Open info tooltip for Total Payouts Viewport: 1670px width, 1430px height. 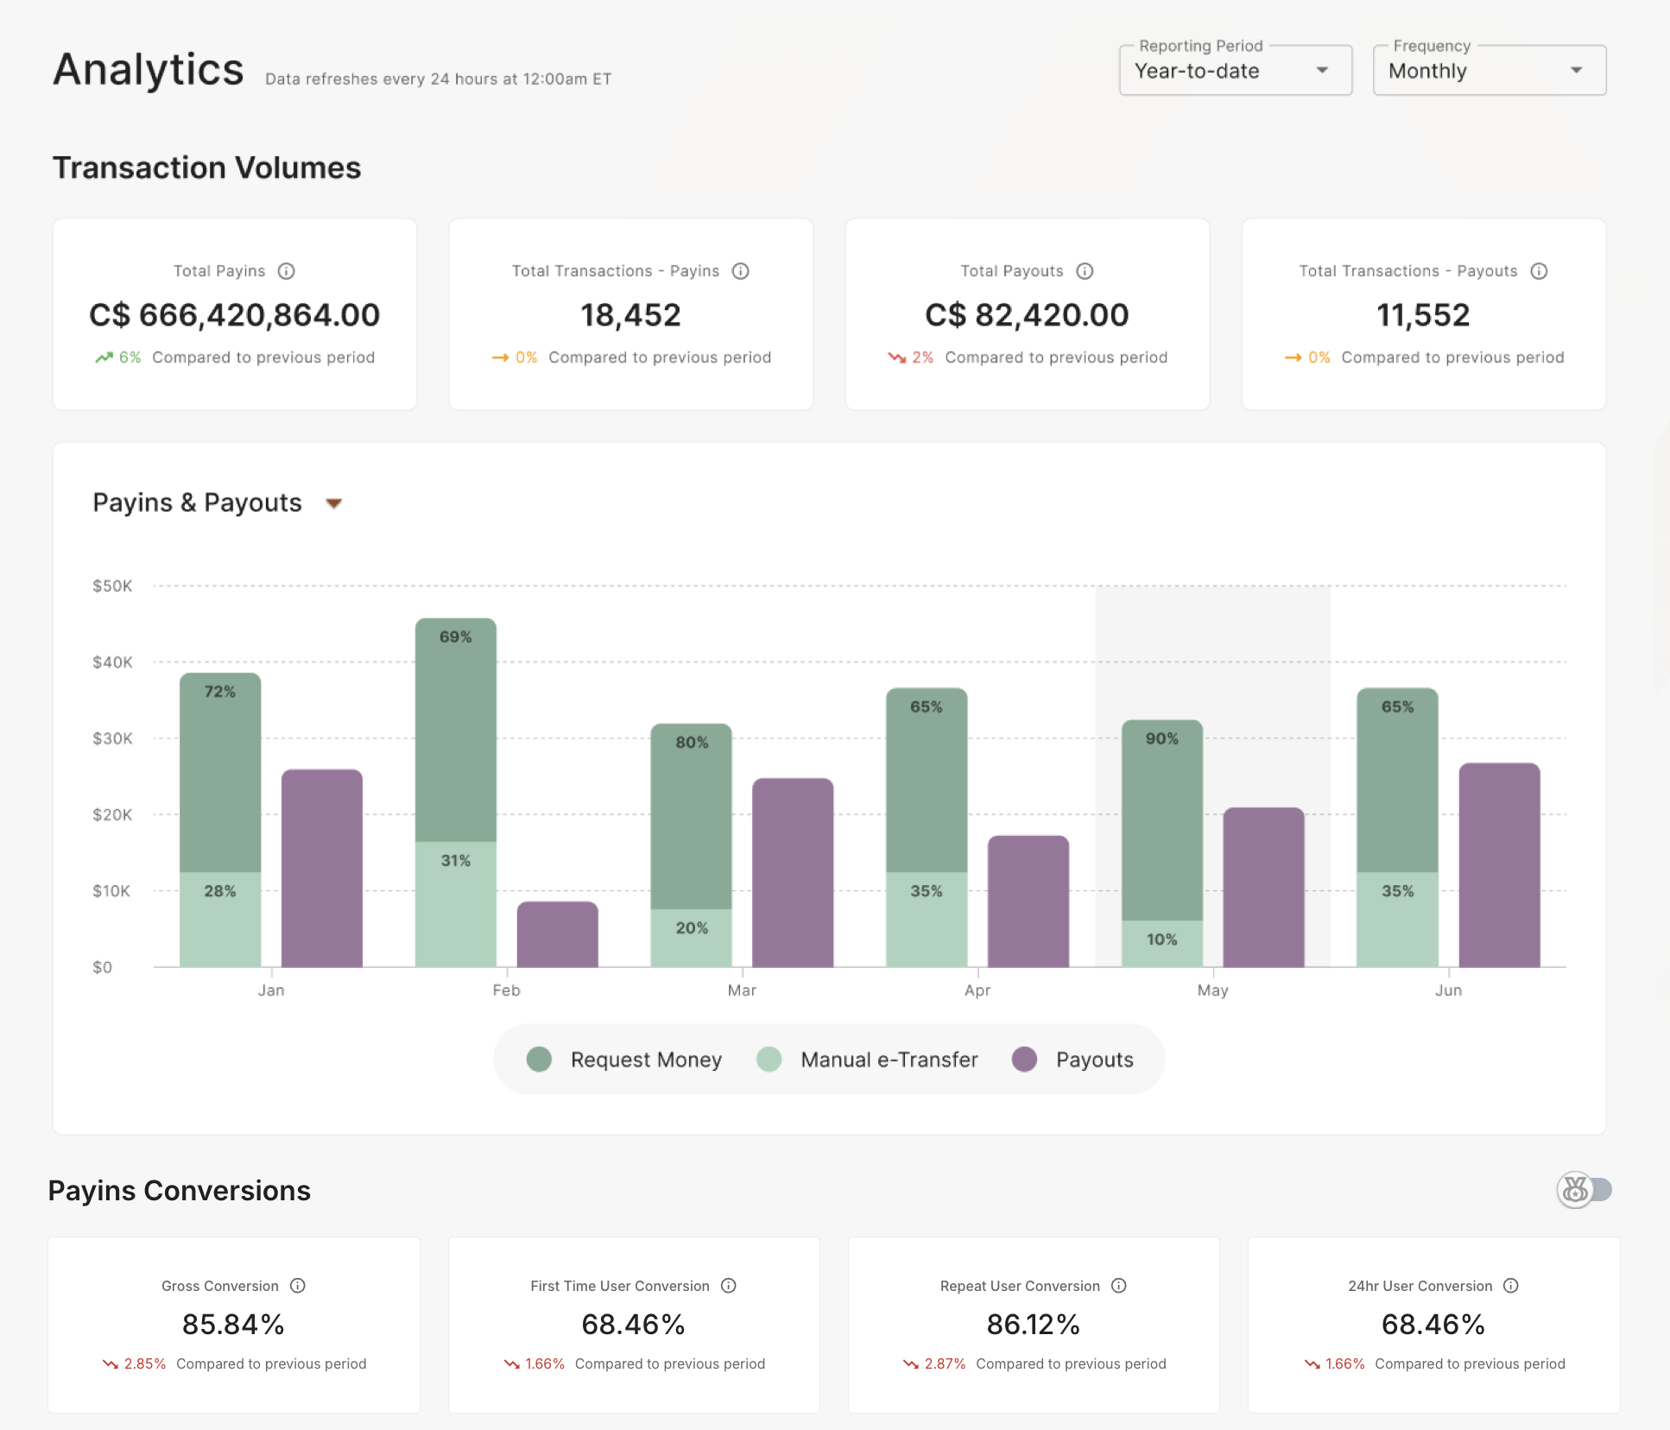(x=1085, y=270)
